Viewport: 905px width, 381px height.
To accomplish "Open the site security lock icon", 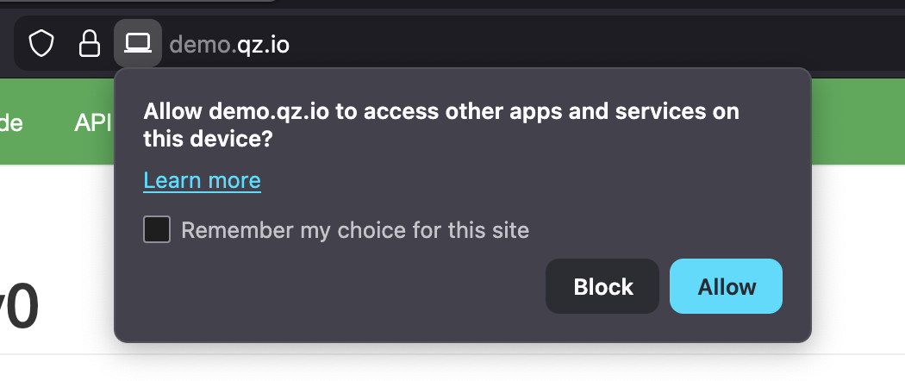I will click(90, 43).
